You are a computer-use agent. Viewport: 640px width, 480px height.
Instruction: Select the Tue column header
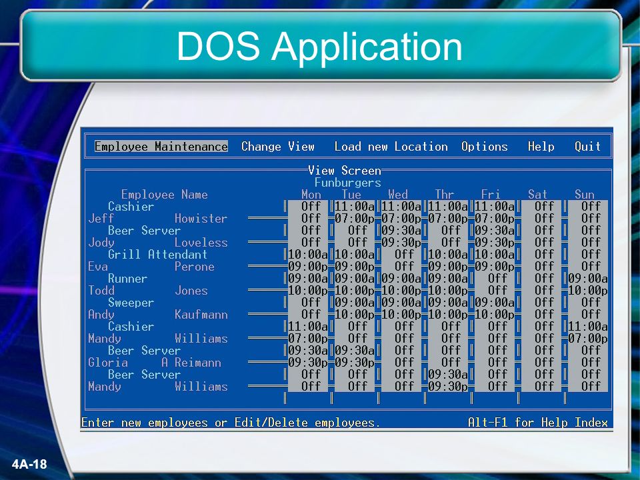coord(351,194)
